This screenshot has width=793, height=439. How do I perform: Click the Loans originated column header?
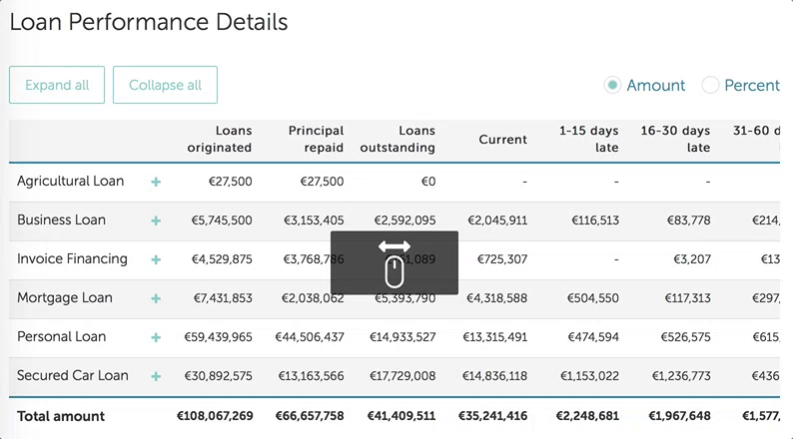tap(220, 140)
